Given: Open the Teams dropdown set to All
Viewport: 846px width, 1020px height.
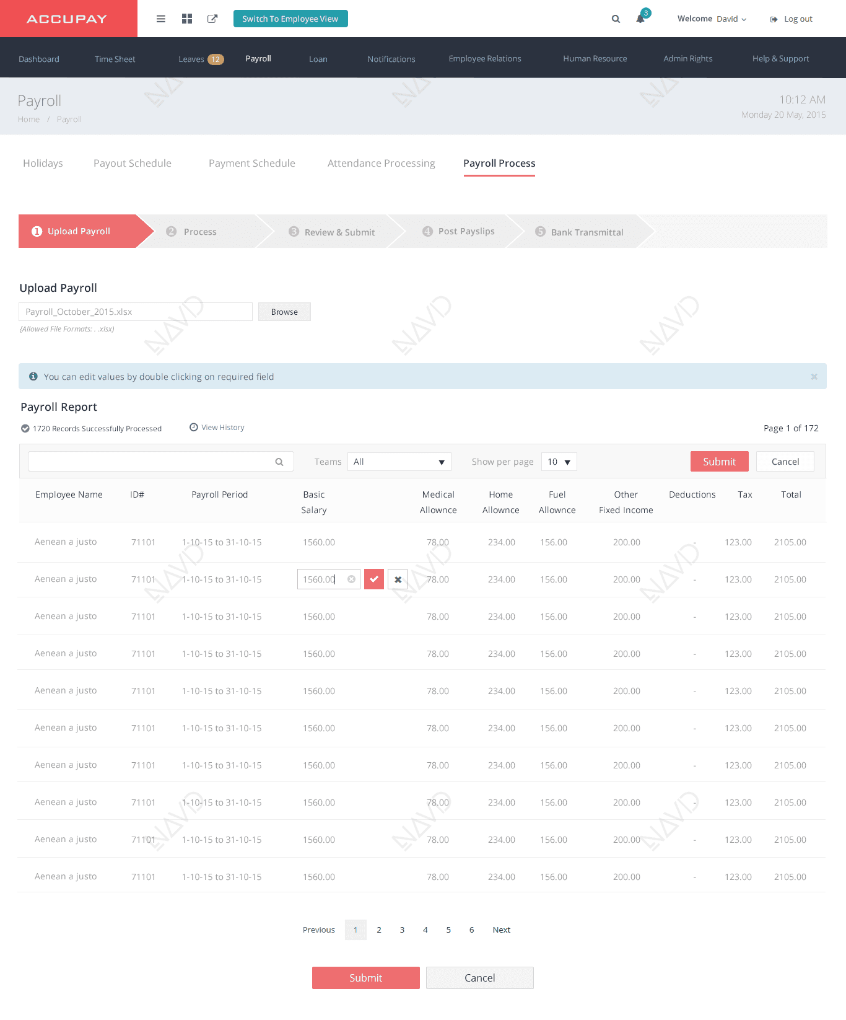Looking at the screenshot, I should [x=399, y=462].
